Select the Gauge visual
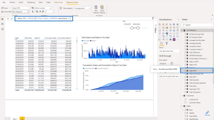 tap(170, 33)
